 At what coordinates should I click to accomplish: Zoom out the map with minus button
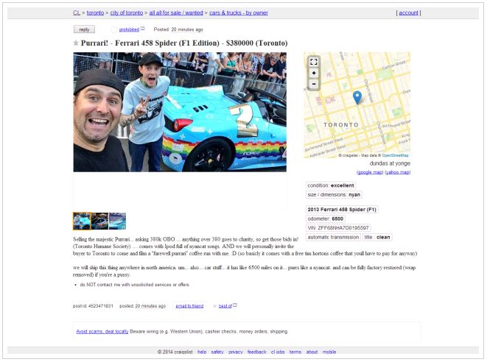[314, 84]
